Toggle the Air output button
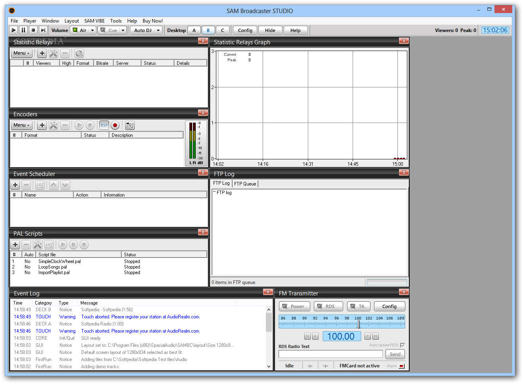The width and height of the screenshot is (523, 384). pyautogui.click(x=79, y=30)
